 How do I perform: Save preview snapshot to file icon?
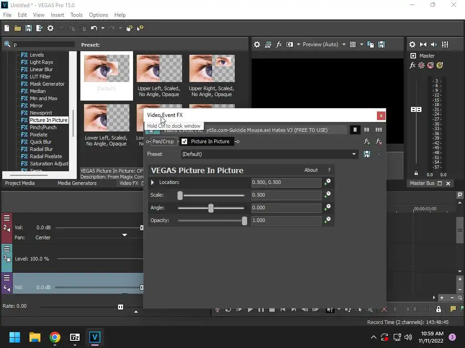pyautogui.click(x=381, y=44)
